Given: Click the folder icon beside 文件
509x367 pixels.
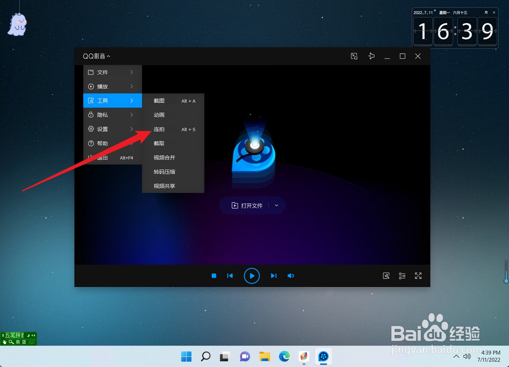Looking at the screenshot, I should click(91, 72).
